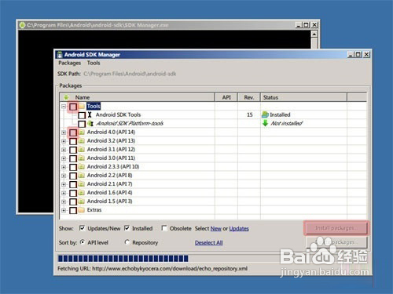Click the Android 2.1 (API 7) folder icon
Viewport: 393px width, 294px height.
click(x=82, y=183)
